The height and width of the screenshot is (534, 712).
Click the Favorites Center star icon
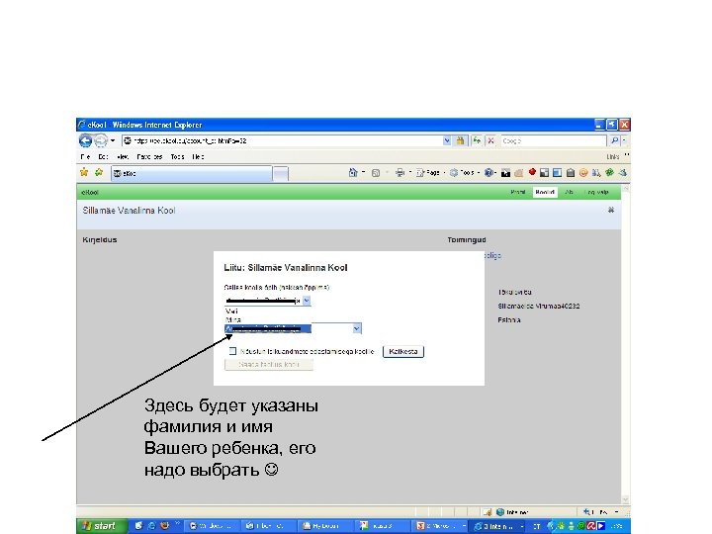(84, 172)
